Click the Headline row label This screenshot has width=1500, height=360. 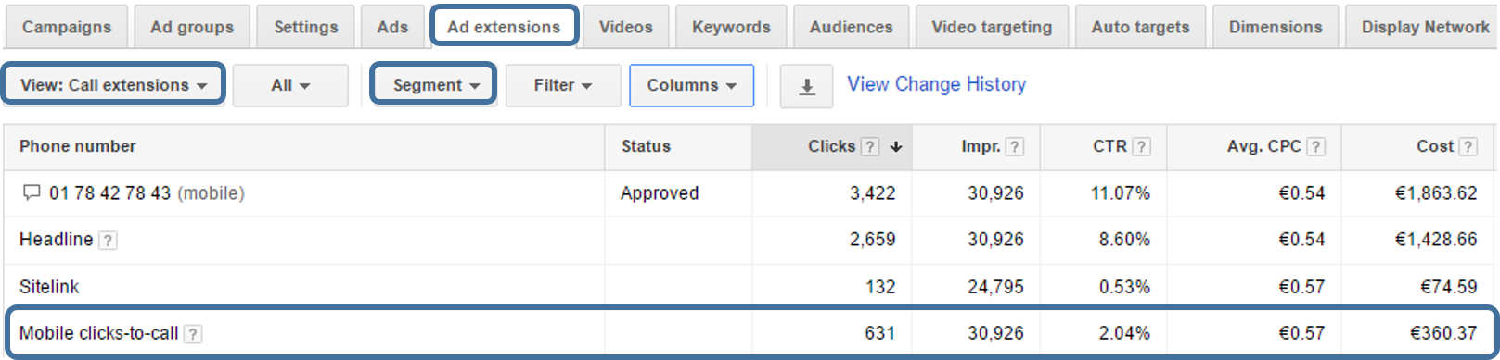tap(56, 240)
